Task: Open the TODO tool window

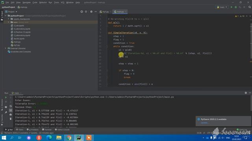Action: click(20, 130)
